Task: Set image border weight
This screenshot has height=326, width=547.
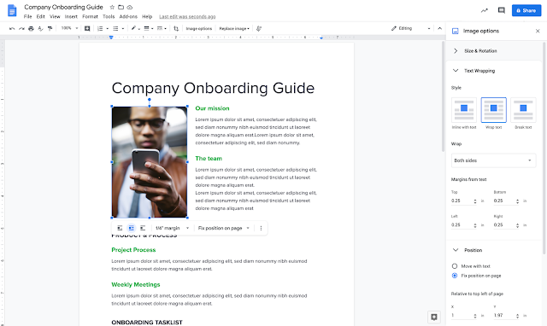Action: point(149,28)
